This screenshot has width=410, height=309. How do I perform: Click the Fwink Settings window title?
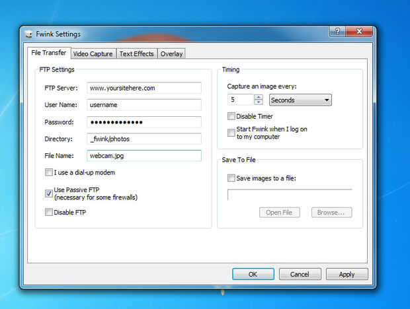click(58, 34)
